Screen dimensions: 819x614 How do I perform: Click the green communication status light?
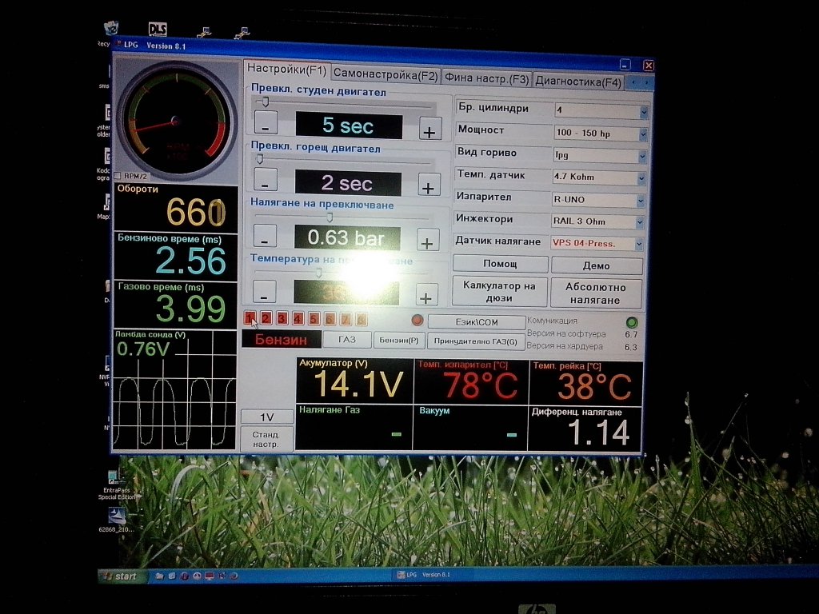631,321
